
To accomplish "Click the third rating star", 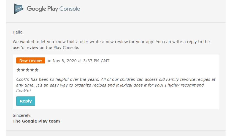I will pyautogui.click(x=28, y=70).
